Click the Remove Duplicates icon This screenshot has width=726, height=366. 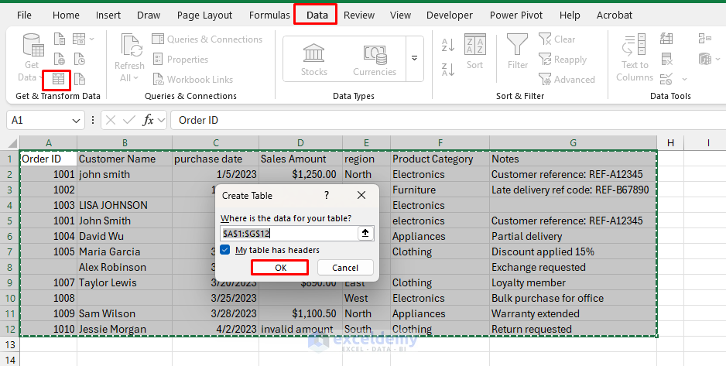pyautogui.click(x=666, y=60)
